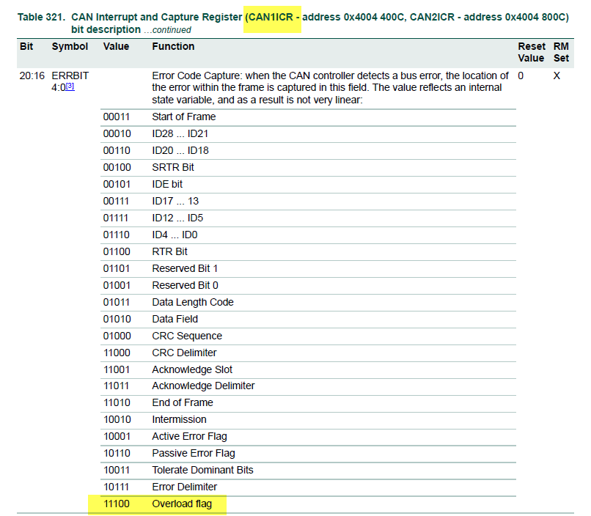Select the value 00100 cell
591x516 pixels.
click(x=117, y=167)
